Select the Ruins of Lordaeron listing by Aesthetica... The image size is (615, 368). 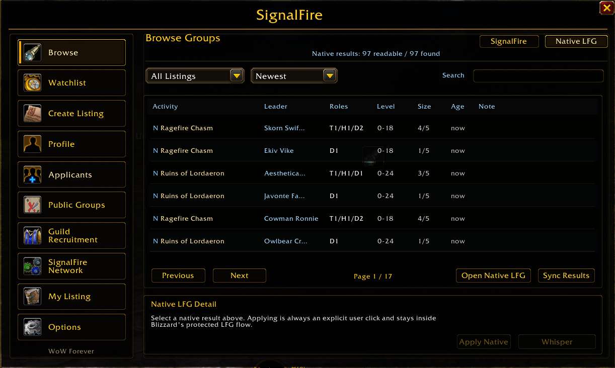pos(371,173)
